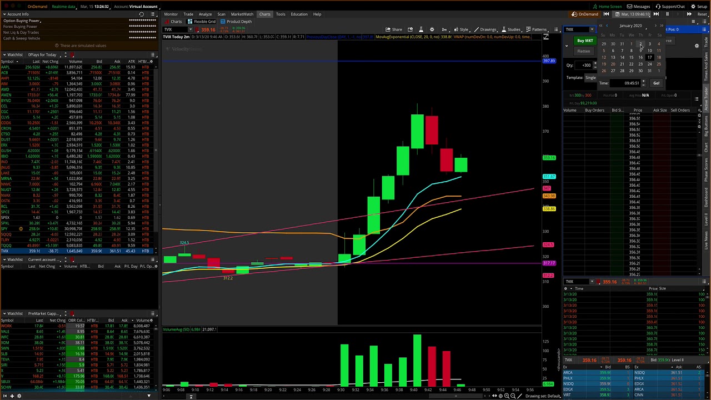Viewport: 711px width, 400px height.
Task: Go to previous year in calendar
Action: (600, 26)
